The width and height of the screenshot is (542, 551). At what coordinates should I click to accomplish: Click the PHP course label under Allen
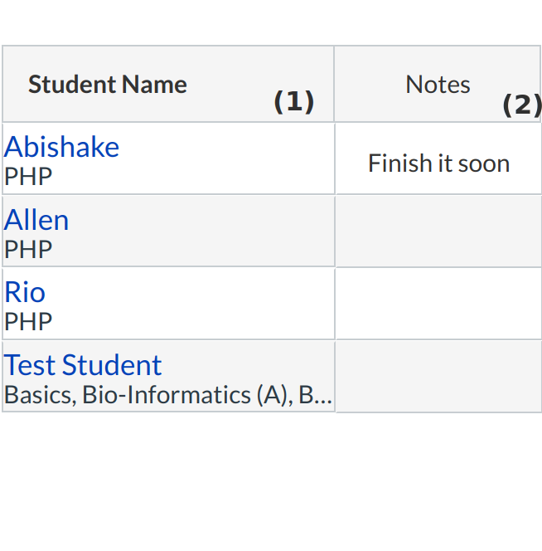(x=28, y=249)
